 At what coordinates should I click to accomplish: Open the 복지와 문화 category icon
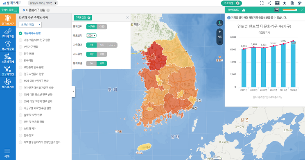pos(8,45)
